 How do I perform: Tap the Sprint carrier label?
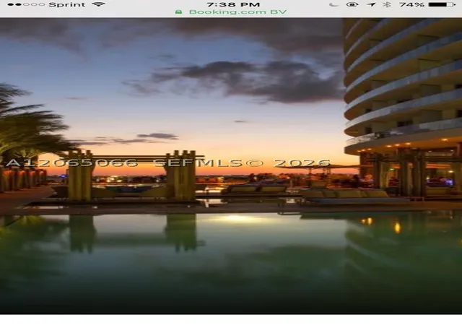click(67, 5)
